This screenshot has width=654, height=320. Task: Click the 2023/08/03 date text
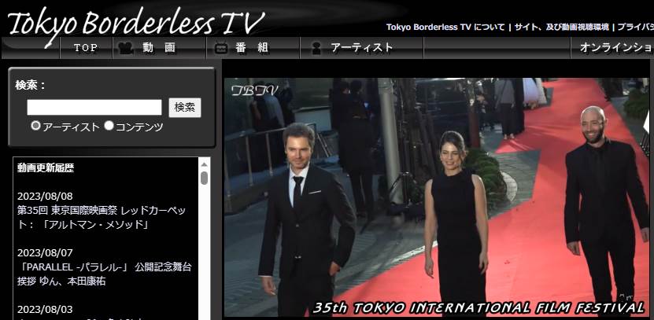(45, 310)
